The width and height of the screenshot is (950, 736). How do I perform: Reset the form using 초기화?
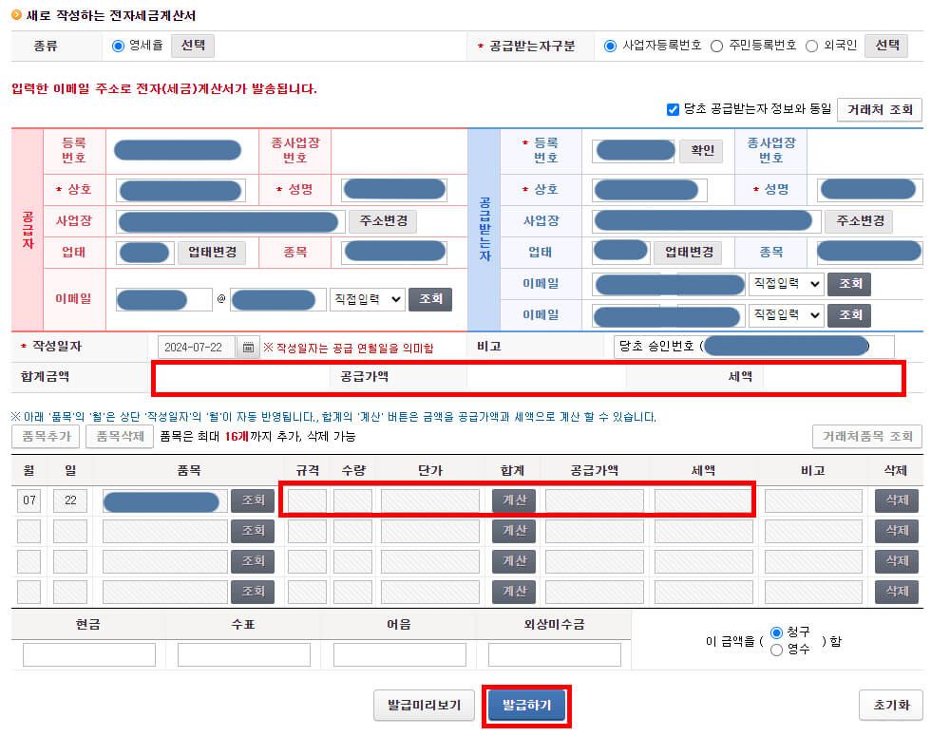891,706
